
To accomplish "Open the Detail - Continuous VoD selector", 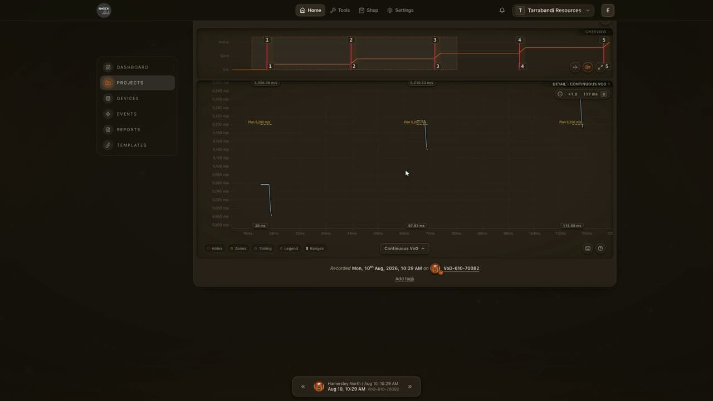I will coord(582,84).
